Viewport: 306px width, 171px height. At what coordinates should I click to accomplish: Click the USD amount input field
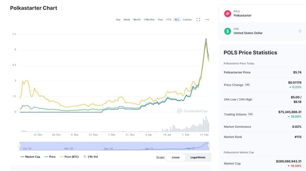pos(286,31)
